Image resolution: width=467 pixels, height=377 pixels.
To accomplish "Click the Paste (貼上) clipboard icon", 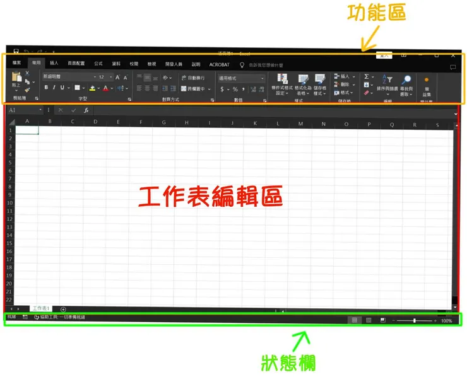I will pyautogui.click(x=16, y=77).
